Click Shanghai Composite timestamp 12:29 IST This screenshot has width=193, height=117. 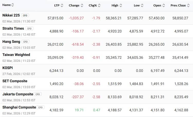29,113
